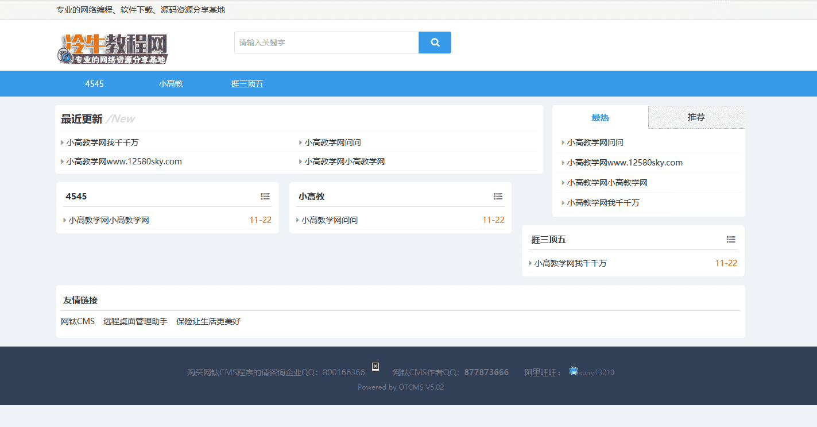Viewport: 817px width, 427px height.
Task: Open 小高教学网我千千万 in the 最近更新 list
Action: (x=102, y=143)
